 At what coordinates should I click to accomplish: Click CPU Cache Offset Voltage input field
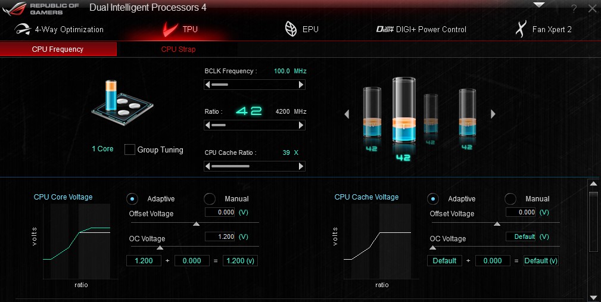point(521,212)
